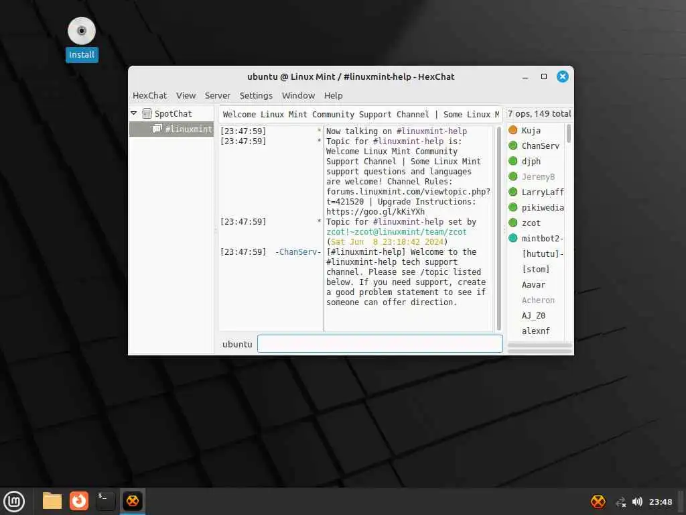Click mintbot2's teal status dot

[x=512, y=238]
